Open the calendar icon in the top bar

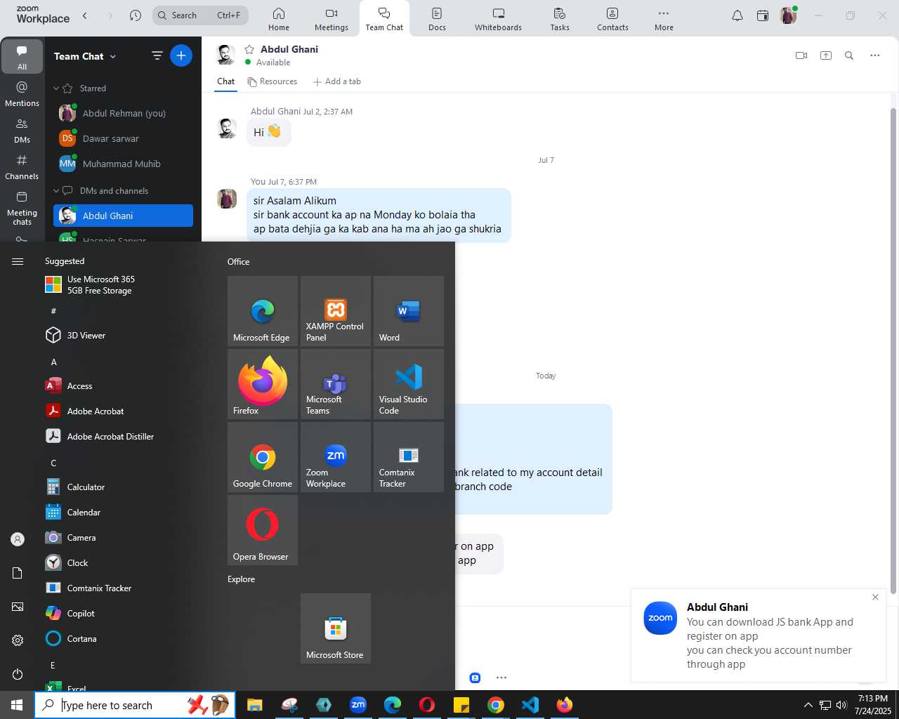point(763,15)
